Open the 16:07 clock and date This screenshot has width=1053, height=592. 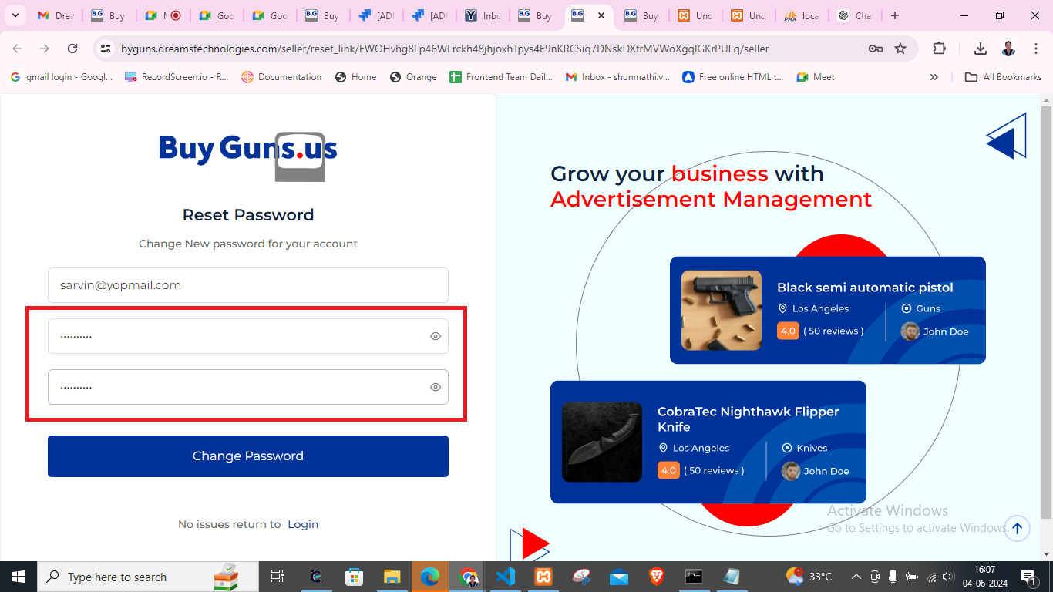(984, 577)
